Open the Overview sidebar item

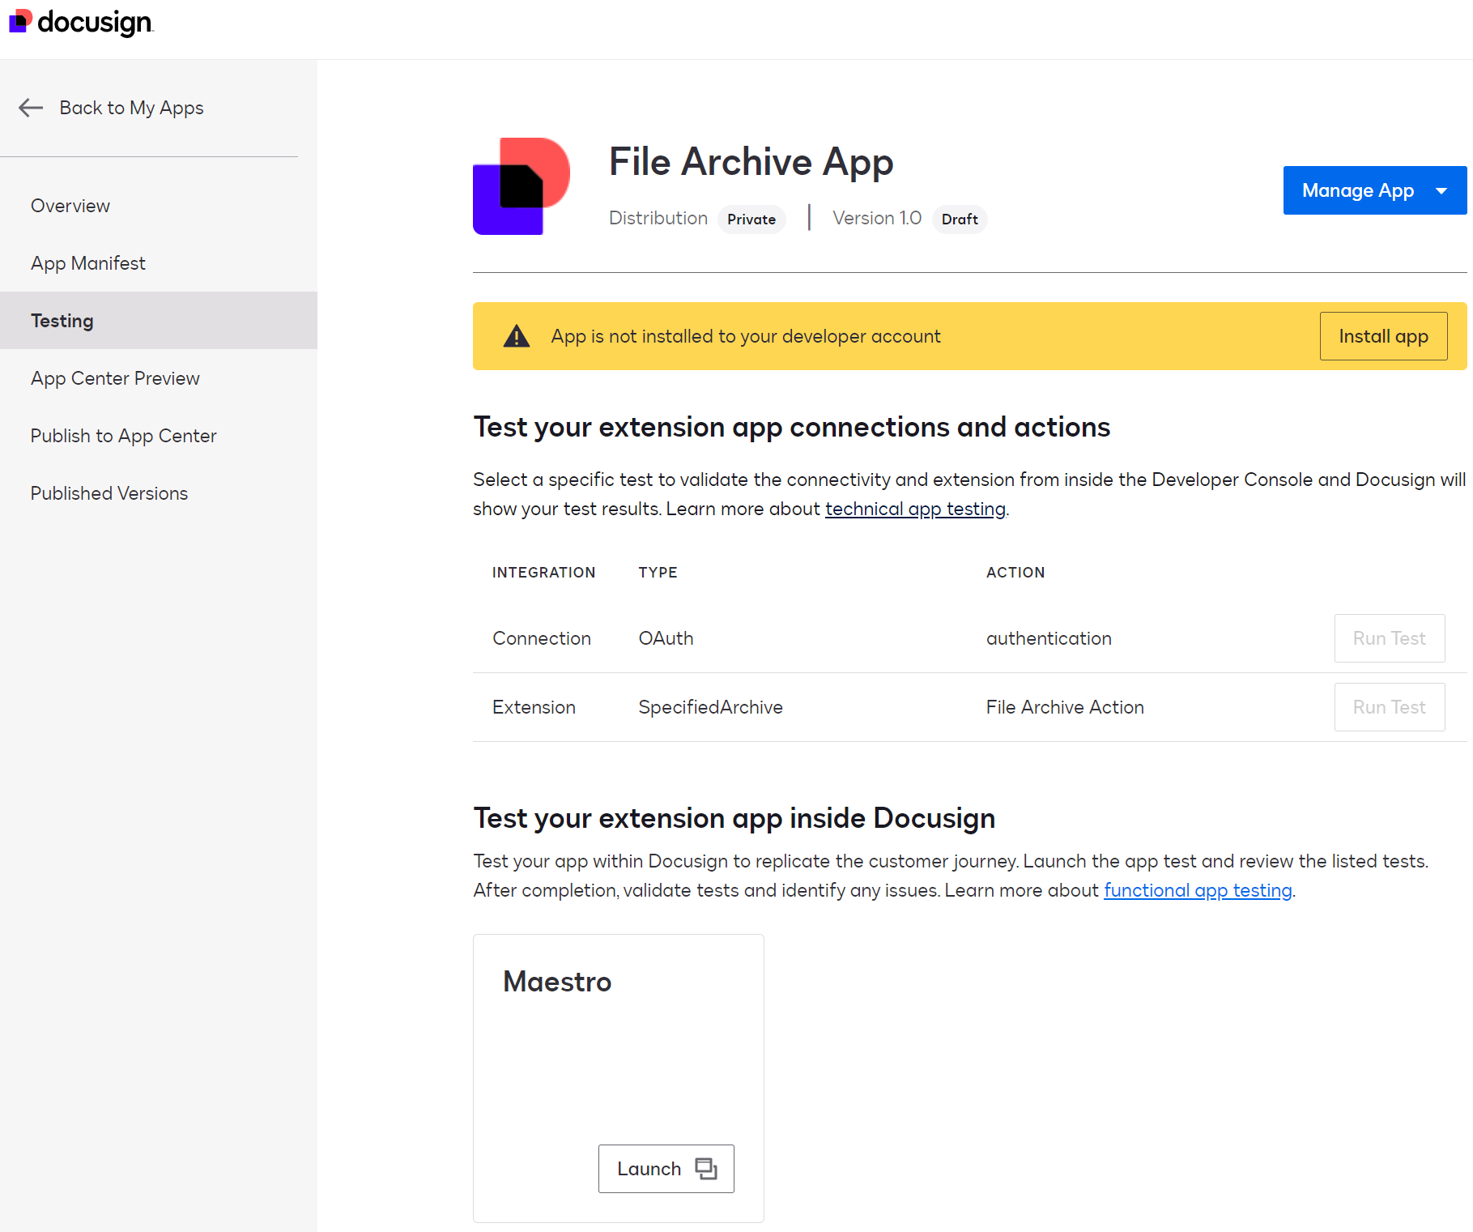70,206
